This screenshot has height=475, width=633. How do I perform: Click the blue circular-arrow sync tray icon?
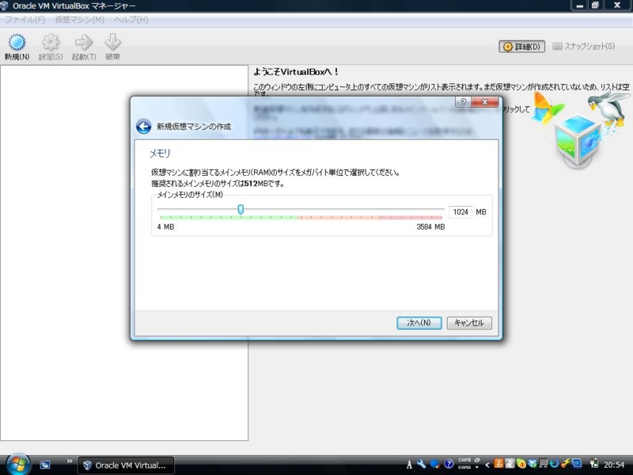coord(555,464)
